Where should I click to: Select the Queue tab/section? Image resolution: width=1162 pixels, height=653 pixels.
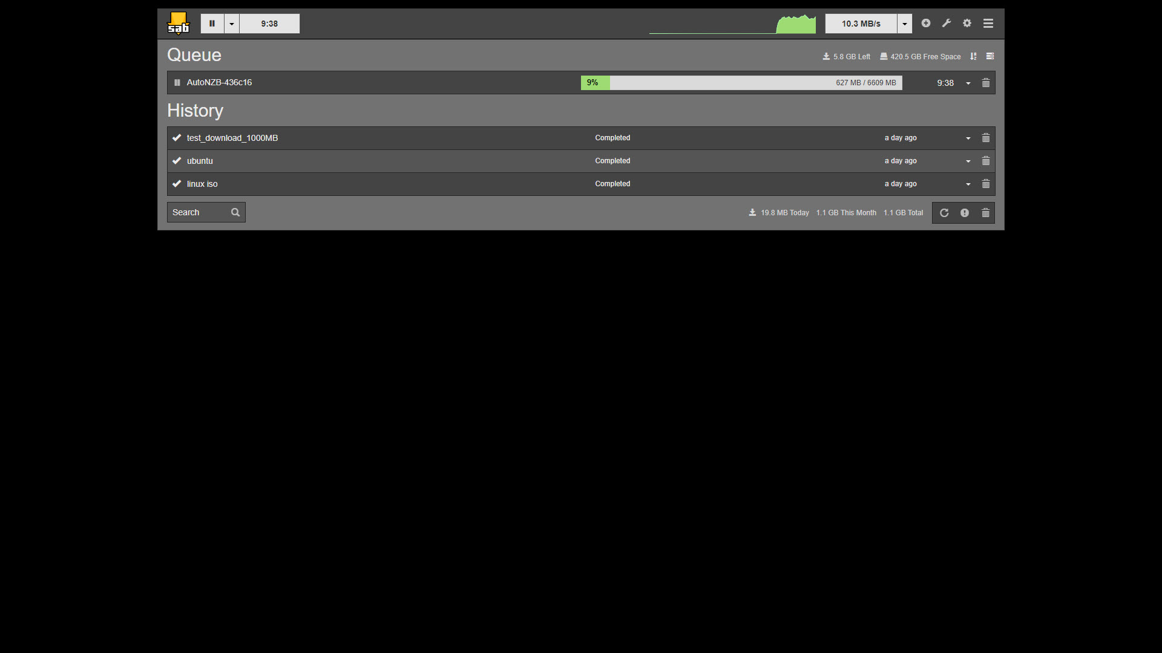[x=194, y=54]
